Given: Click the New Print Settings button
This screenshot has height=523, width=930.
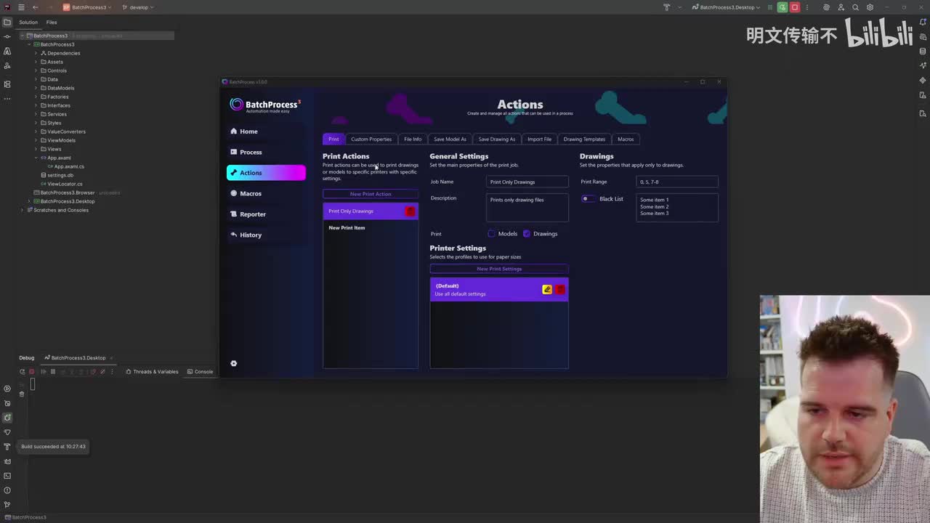Looking at the screenshot, I should pos(499,269).
